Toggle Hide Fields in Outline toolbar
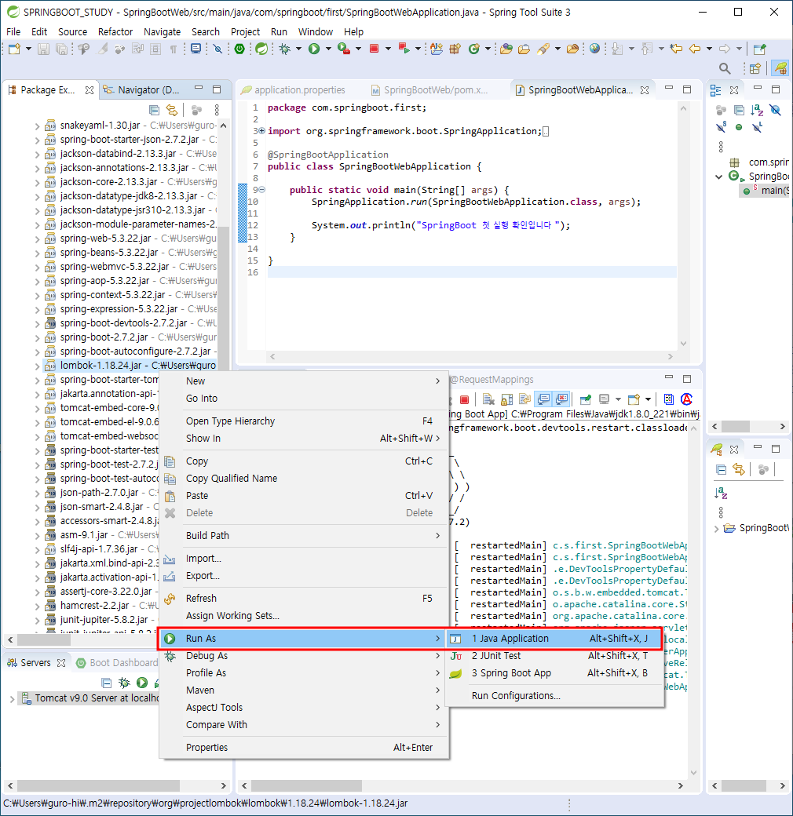 775,111
